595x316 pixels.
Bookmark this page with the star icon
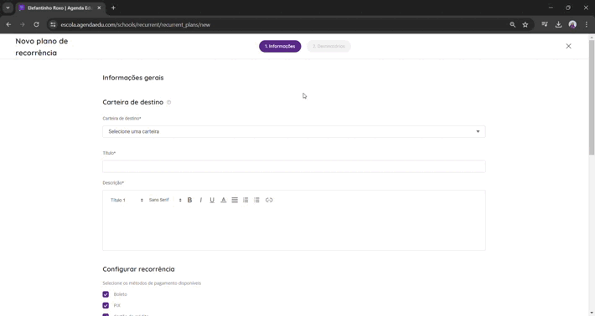point(525,24)
